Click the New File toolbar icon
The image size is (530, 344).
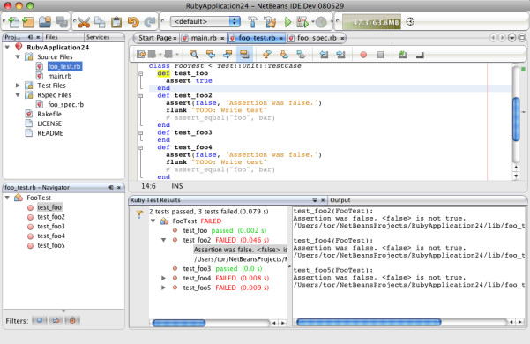pyautogui.click(x=13, y=22)
